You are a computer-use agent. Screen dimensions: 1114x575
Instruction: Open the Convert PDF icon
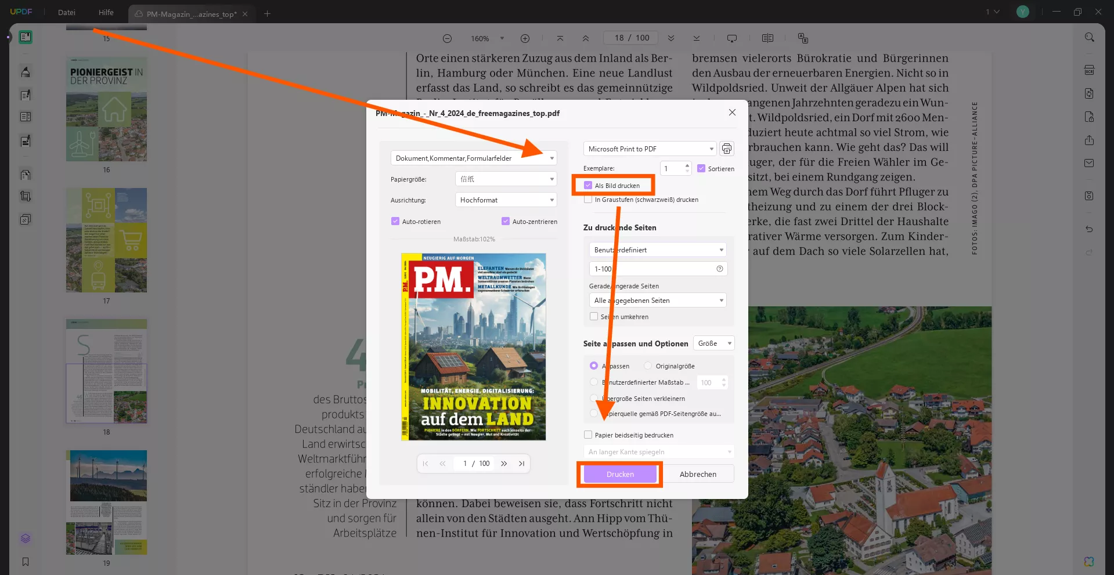click(1090, 93)
